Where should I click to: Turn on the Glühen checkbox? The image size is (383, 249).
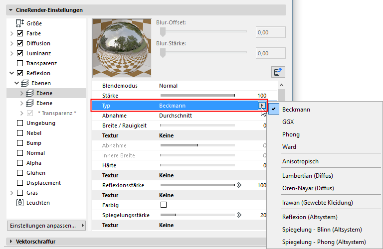pos(20,173)
